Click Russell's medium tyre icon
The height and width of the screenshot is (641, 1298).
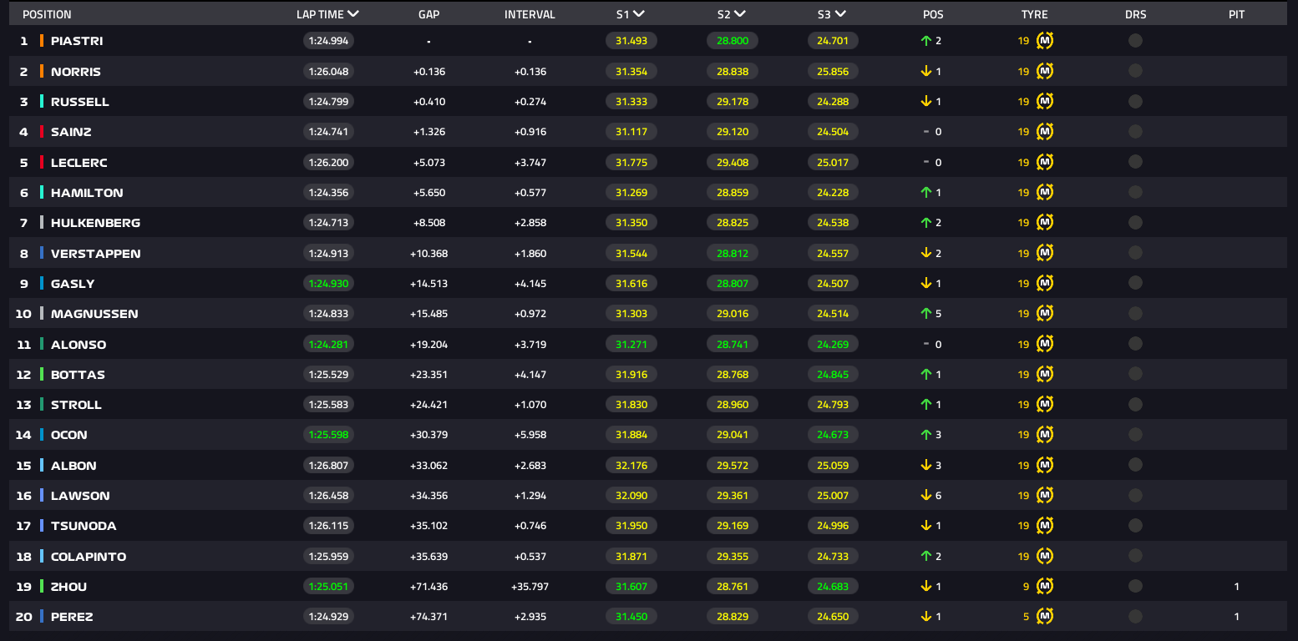(x=1045, y=102)
